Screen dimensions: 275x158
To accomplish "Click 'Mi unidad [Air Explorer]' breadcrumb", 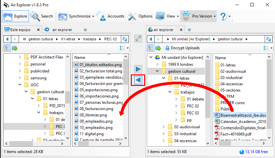I will (191, 39).
